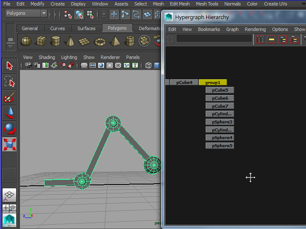Create a polygon pyramid from shelf
306x229 pixels.
(115, 41)
